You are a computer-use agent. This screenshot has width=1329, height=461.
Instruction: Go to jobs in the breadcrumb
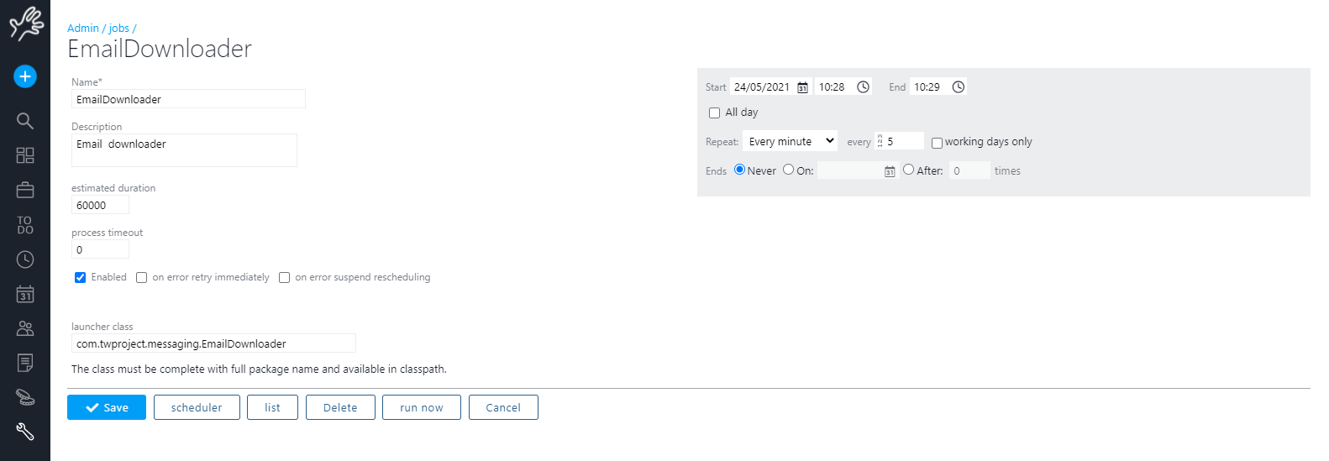click(x=118, y=29)
